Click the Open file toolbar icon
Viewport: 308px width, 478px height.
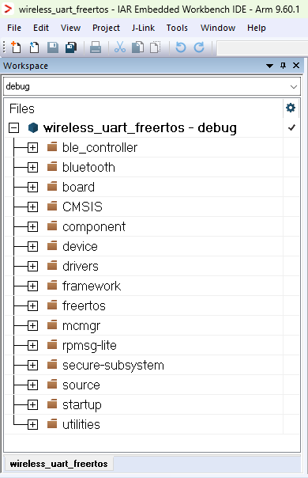click(34, 47)
